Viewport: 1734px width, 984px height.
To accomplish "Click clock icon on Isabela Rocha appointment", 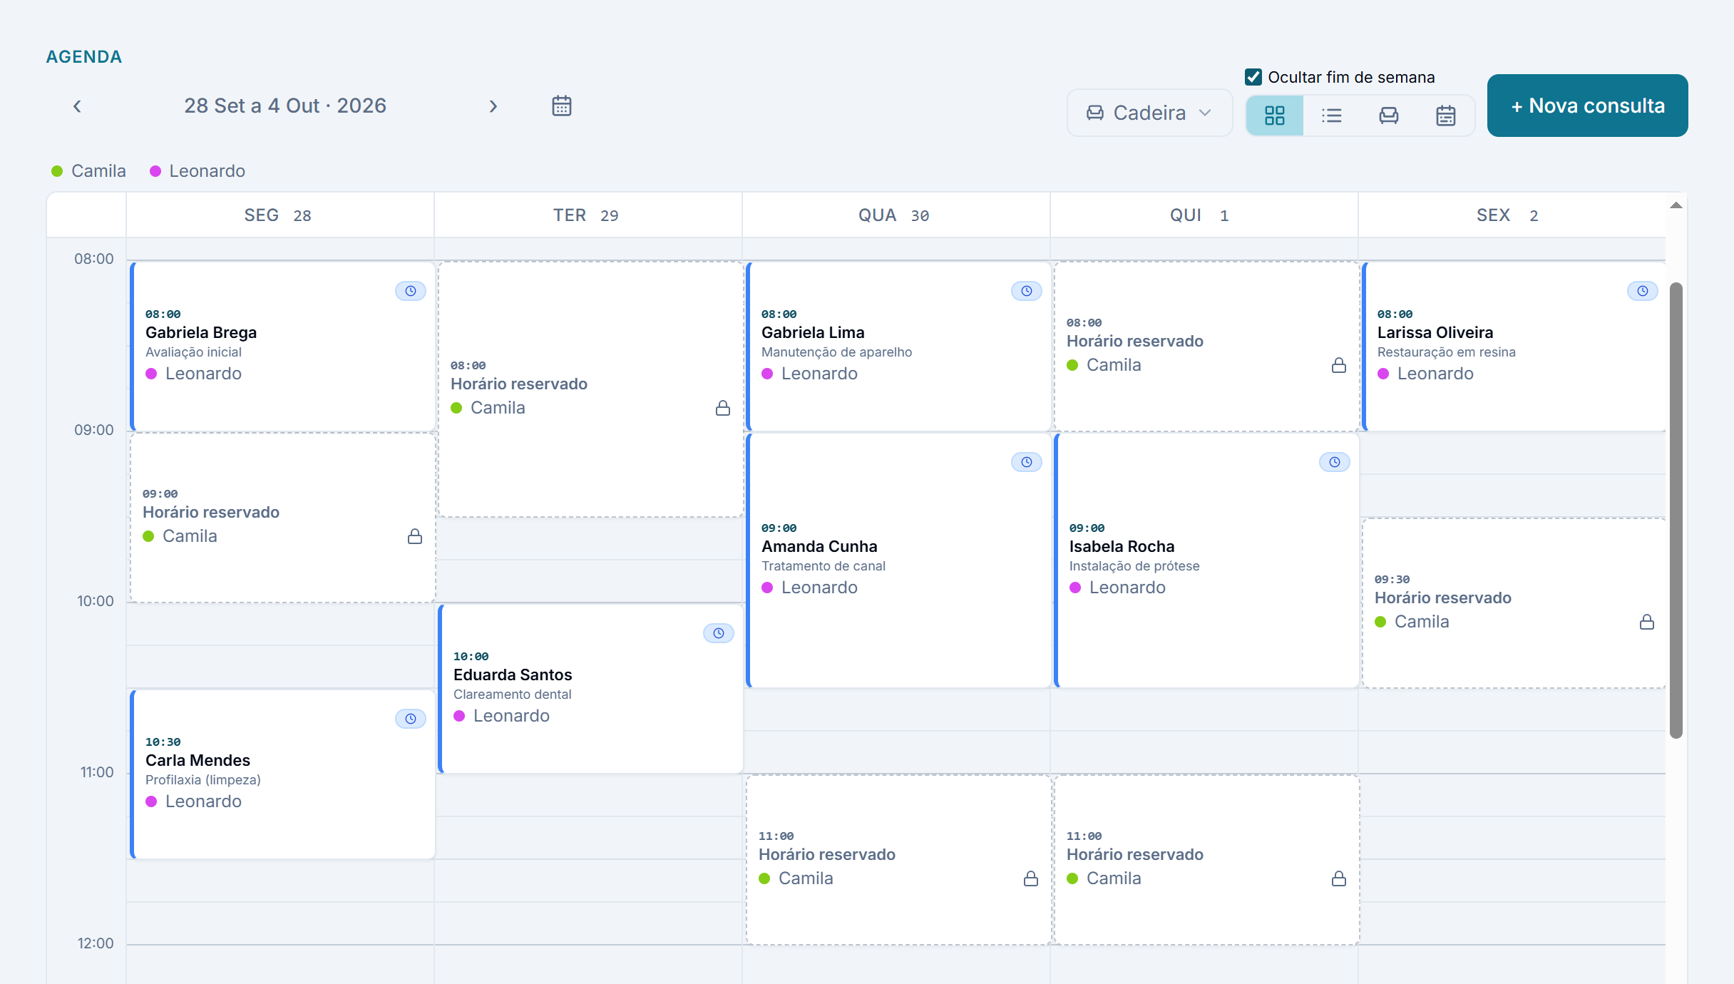I will (1335, 462).
